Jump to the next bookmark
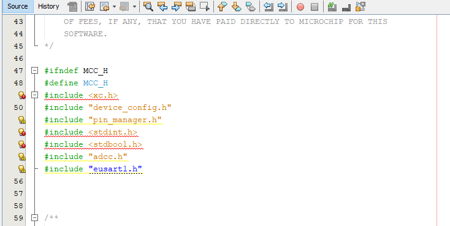The height and width of the screenshot is (226, 450). click(236, 6)
